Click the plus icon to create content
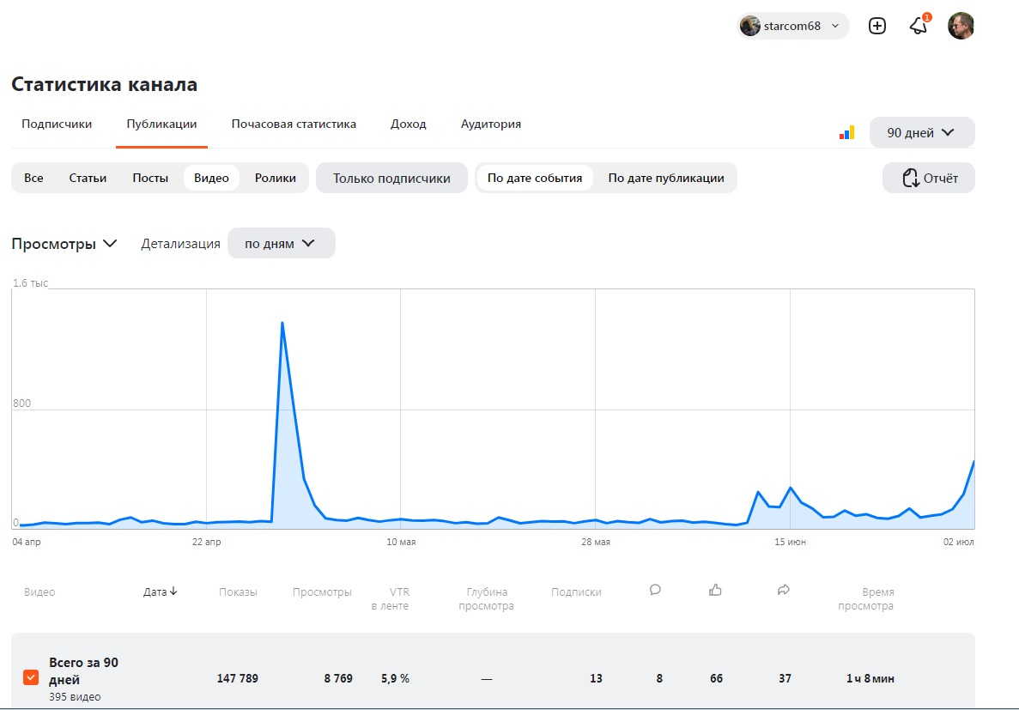 [x=876, y=26]
